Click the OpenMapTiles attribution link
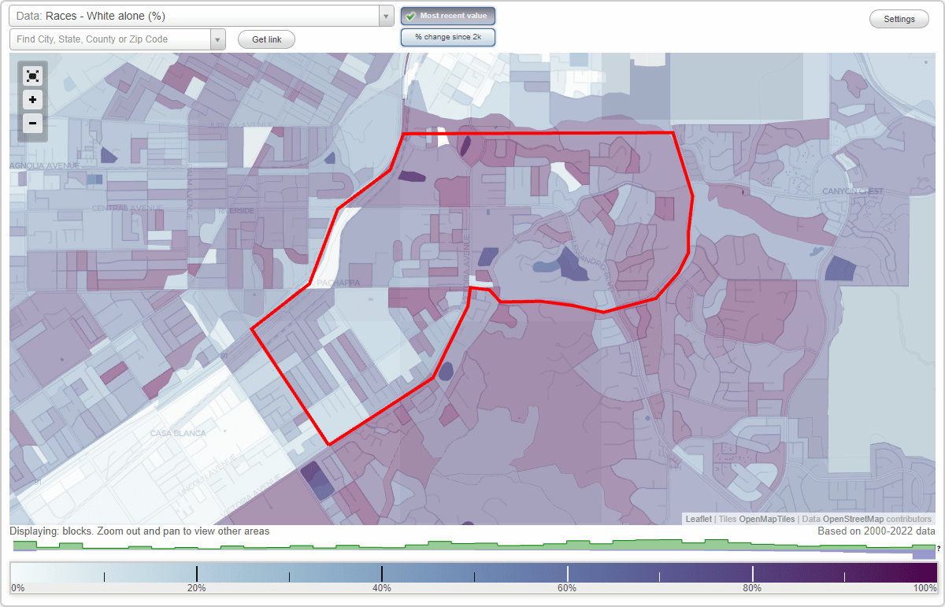 (x=758, y=519)
